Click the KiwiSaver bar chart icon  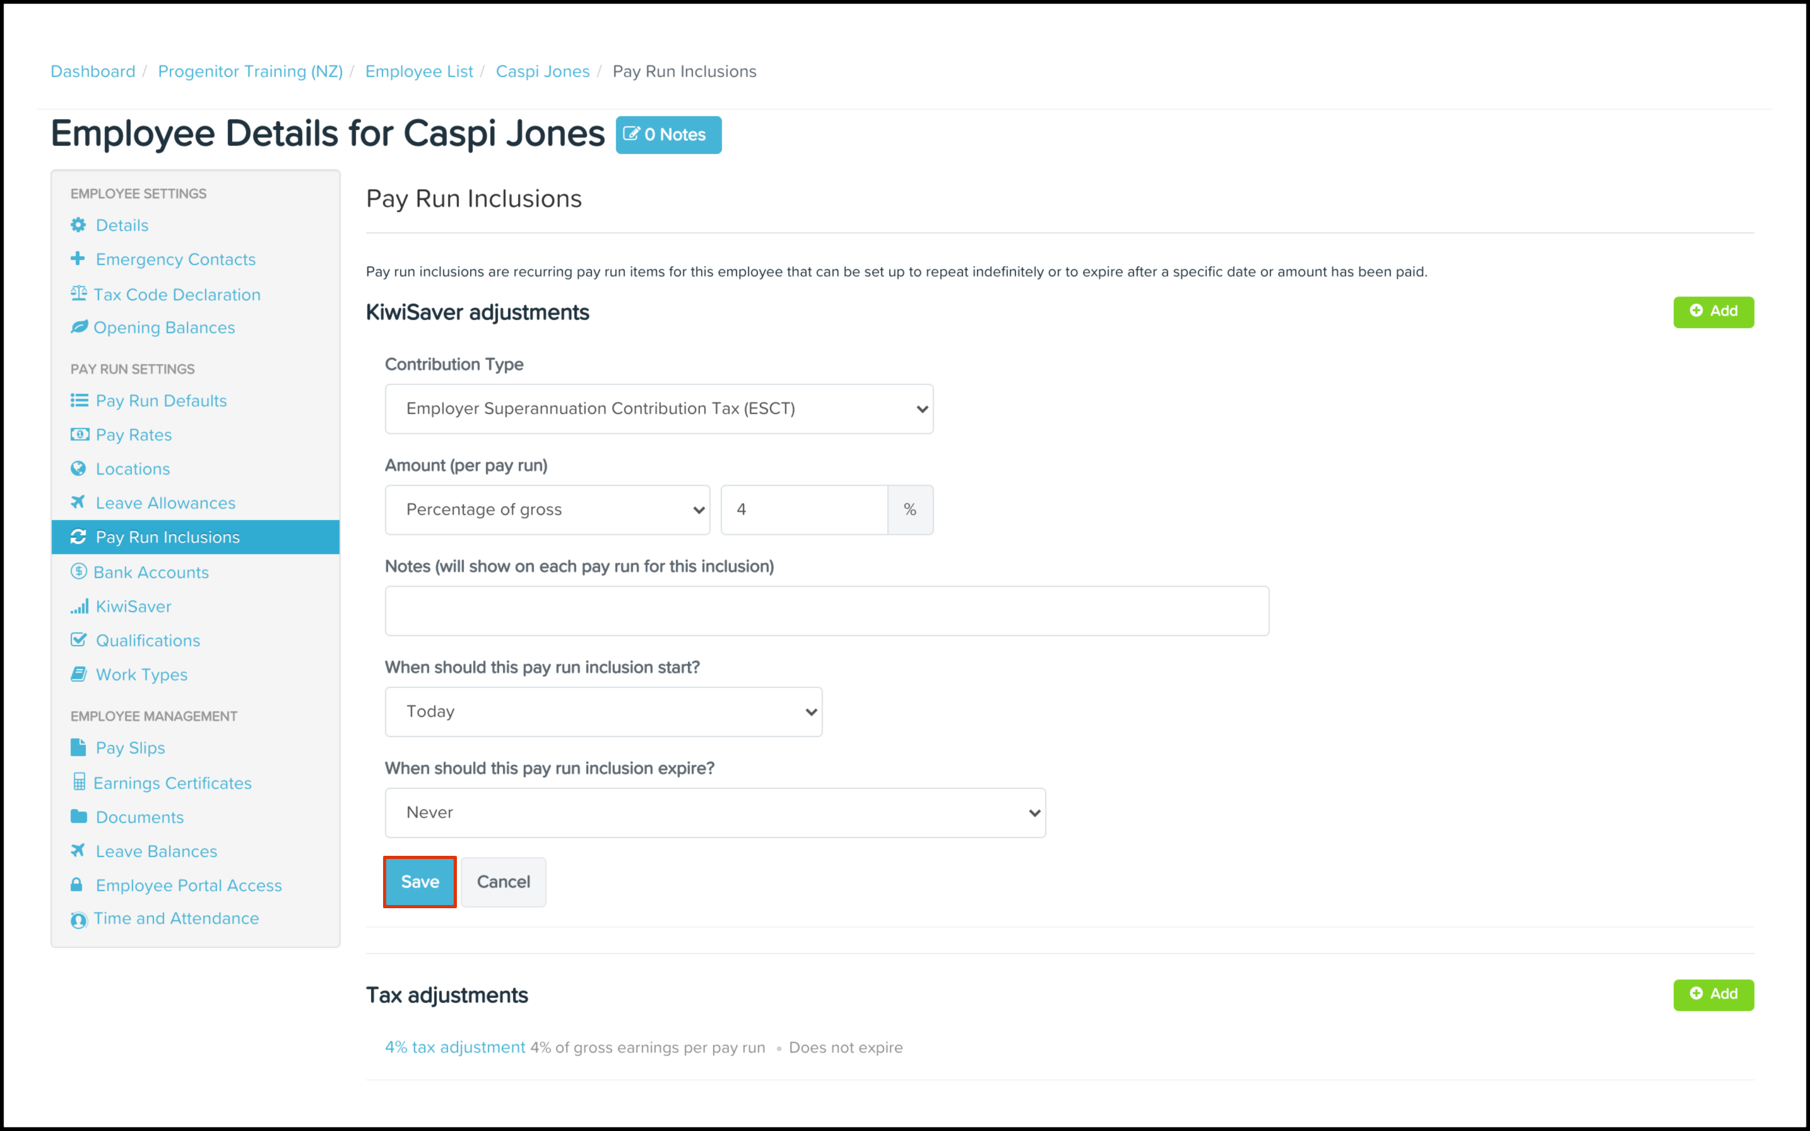pyautogui.click(x=80, y=606)
